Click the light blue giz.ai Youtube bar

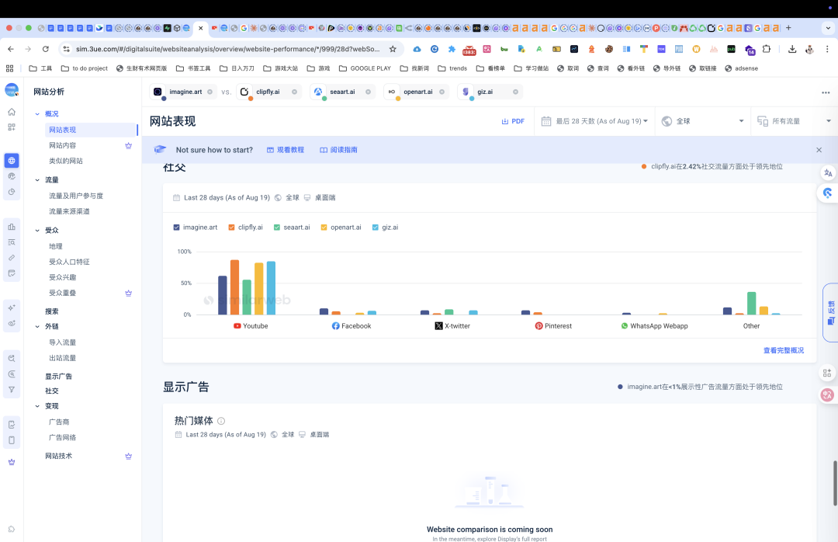(271, 288)
